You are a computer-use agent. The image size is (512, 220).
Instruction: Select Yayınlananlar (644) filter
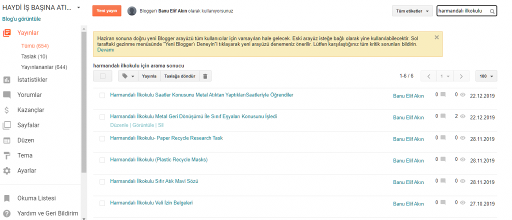click(x=44, y=67)
